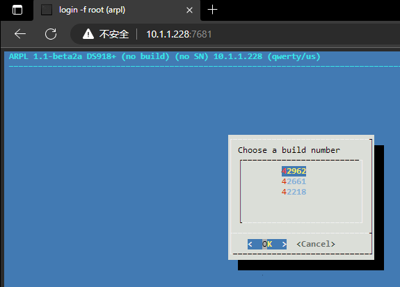Reload the page with refresh icon

(51, 34)
